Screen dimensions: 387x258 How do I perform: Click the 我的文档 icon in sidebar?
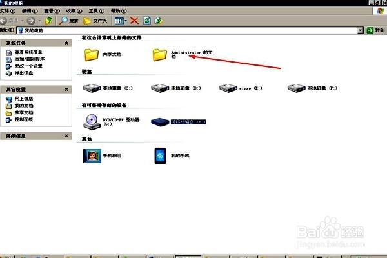tap(9, 106)
